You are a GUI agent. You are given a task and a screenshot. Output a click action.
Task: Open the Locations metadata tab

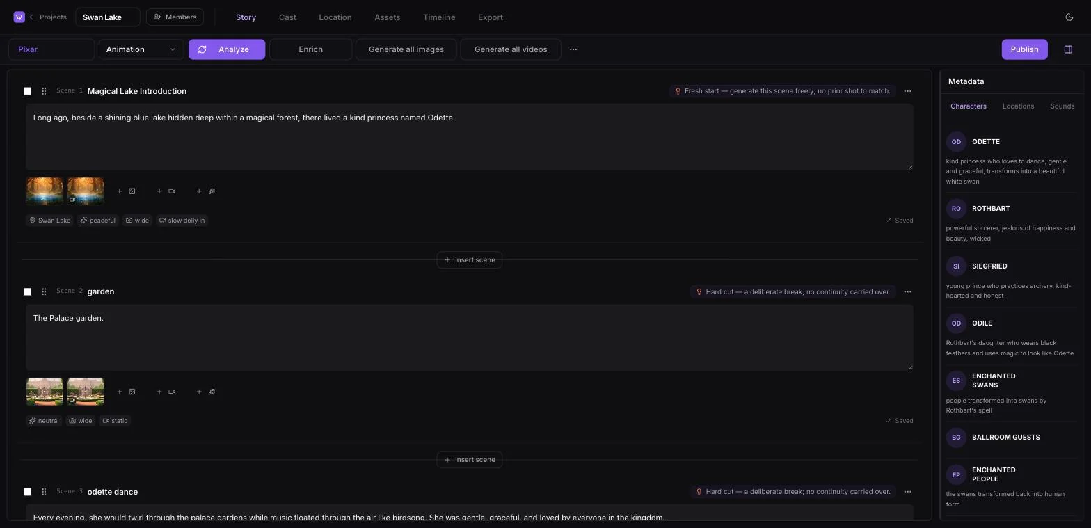pyautogui.click(x=1018, y=106)
